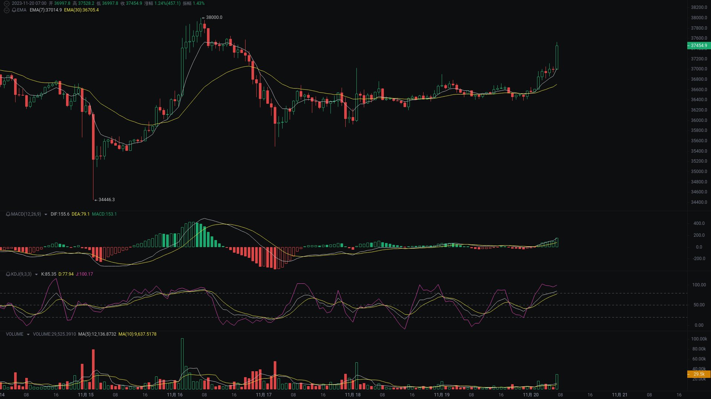The height and width of the screenshot is (399, 711).
Task: Click the 100.00k volume axis label
Action: coord(699,339)
